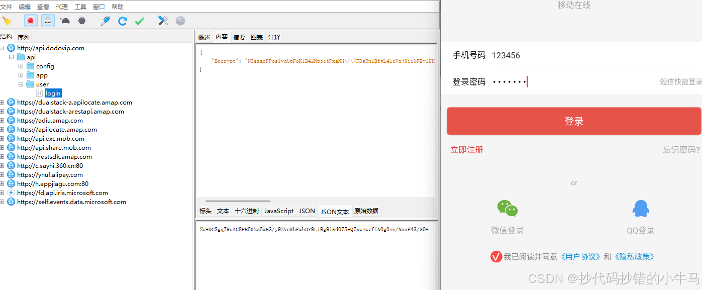The image size is (702, 290).
Task: Collapse the user folder in tree
Action: click(x=21, y=84)
